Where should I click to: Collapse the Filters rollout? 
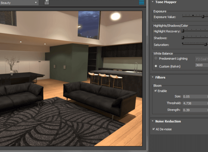pyautogui.click(x=153, y=78)
